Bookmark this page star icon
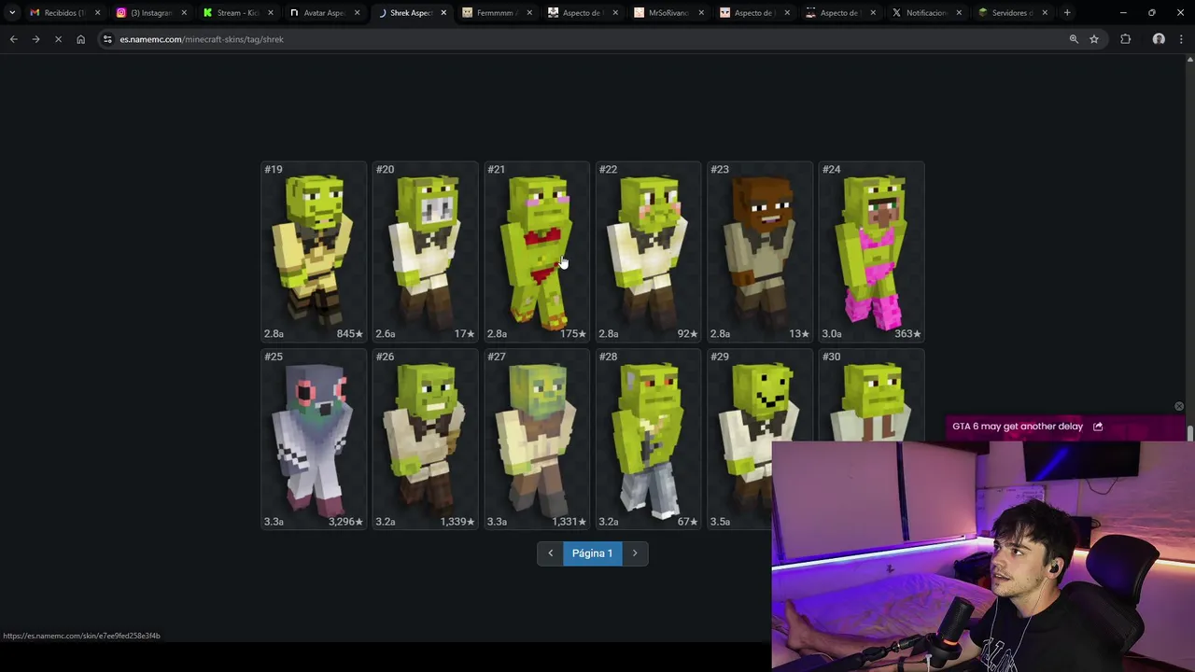1195x672 pixels. 1094,39
